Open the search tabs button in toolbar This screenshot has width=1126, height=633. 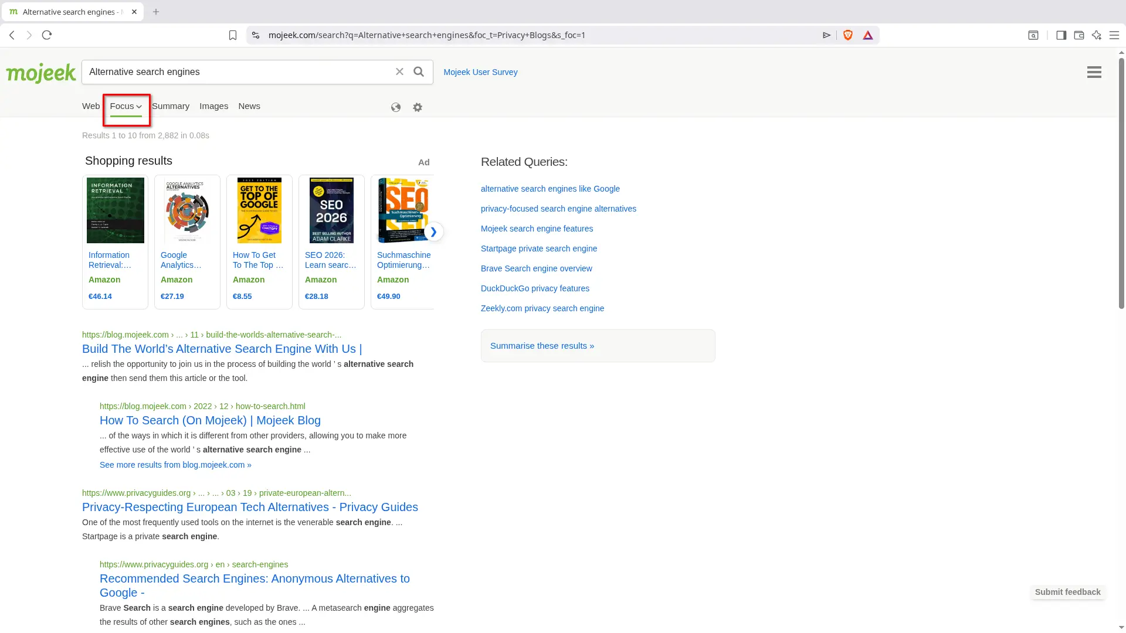click(1033, 35)
